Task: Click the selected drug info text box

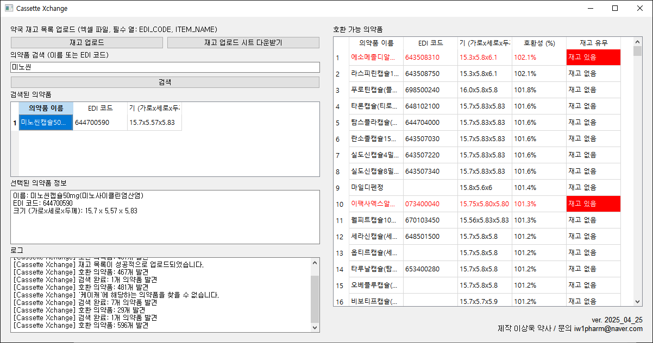Action: 165,217
